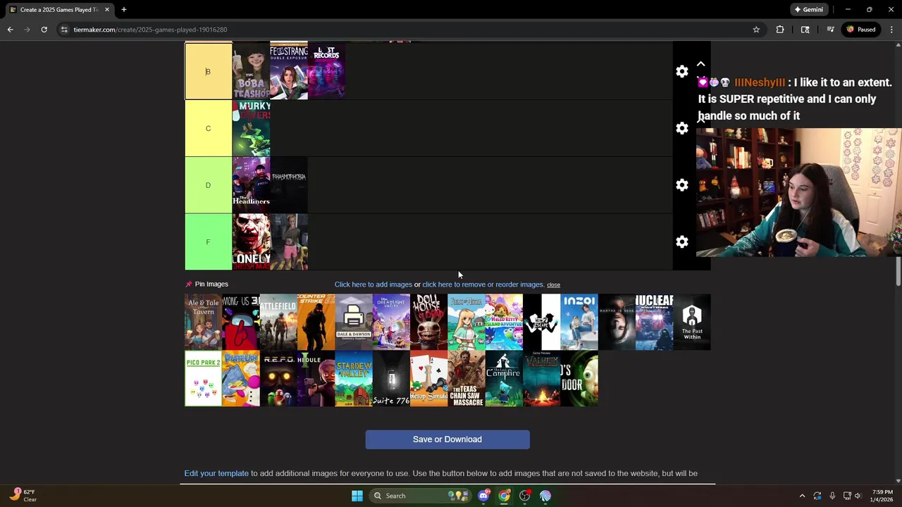The image size is (902, 507).
Task: Close the 2025 Games Played tab
Action: (106, 10)
